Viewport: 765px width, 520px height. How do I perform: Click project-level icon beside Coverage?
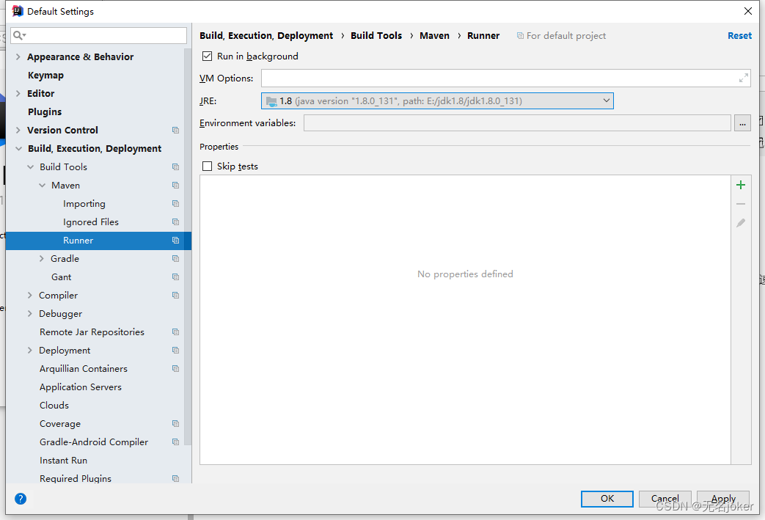[x=175, y=424]
